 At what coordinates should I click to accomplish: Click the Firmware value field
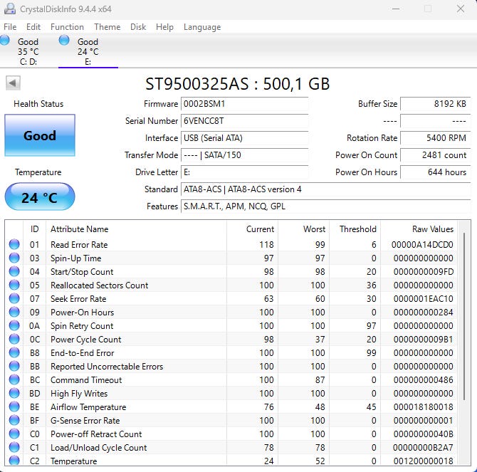click(244, 104)
